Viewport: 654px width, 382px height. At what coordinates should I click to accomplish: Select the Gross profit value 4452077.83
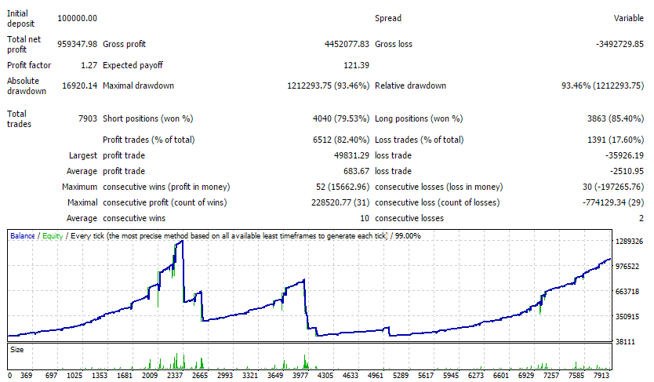[347, 44]
